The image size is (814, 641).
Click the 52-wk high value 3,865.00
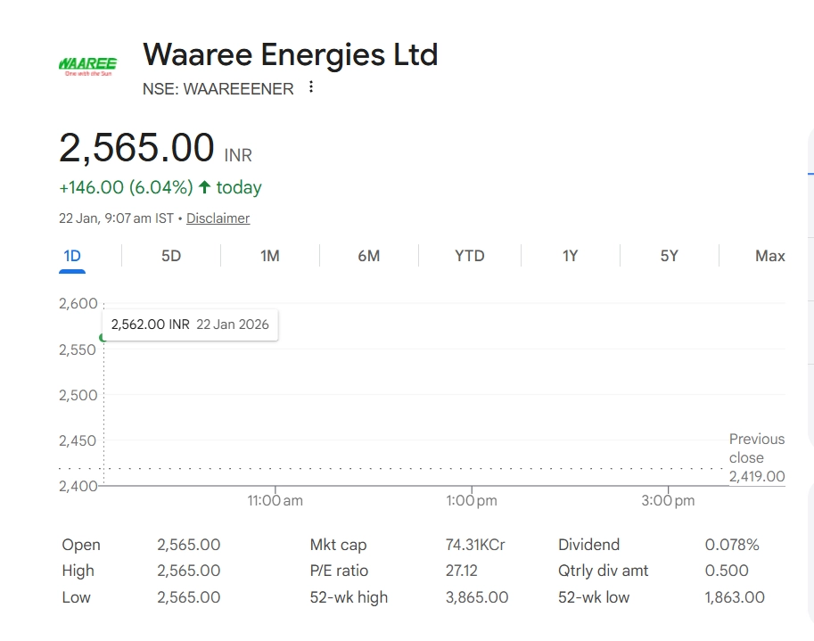477,597
